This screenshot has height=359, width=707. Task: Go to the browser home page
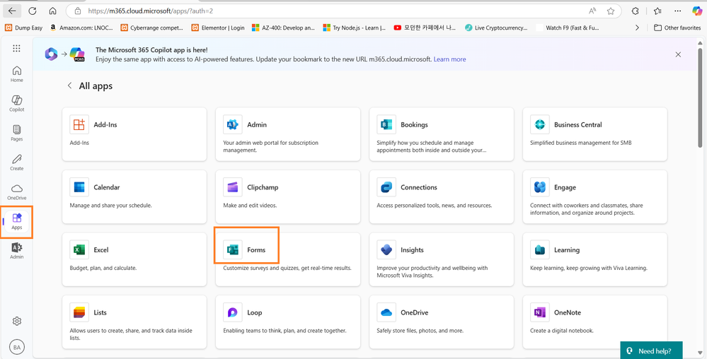53,11
